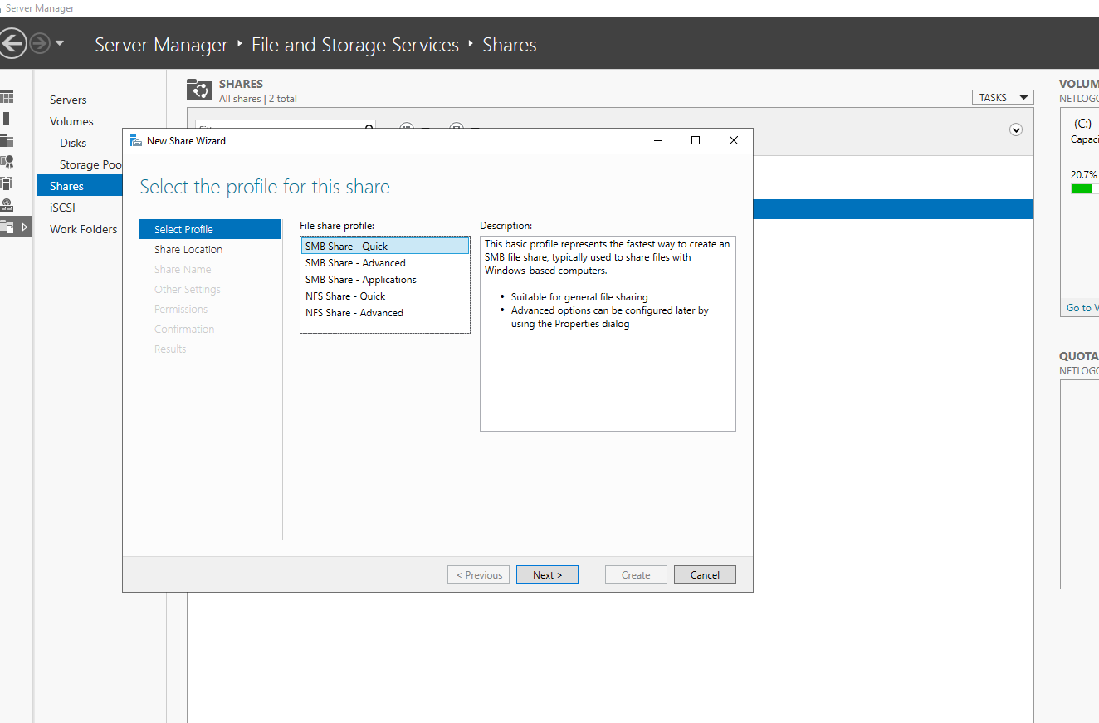
Task: Open the Dashboard icon in left rail
Action: (7, 97)
